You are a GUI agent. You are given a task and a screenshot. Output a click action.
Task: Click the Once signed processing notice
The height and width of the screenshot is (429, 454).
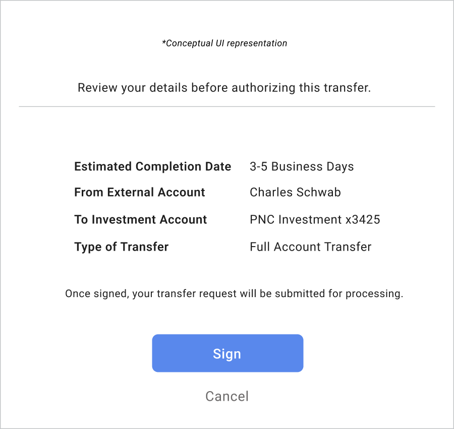(x=234, y=294)
